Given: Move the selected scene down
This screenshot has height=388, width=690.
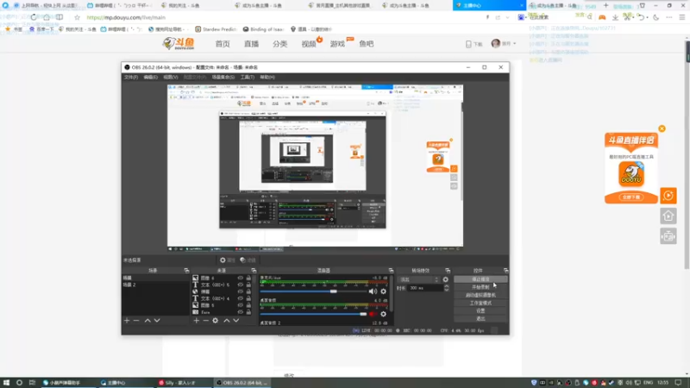Looking at the screenshot, I should (157, 321).
